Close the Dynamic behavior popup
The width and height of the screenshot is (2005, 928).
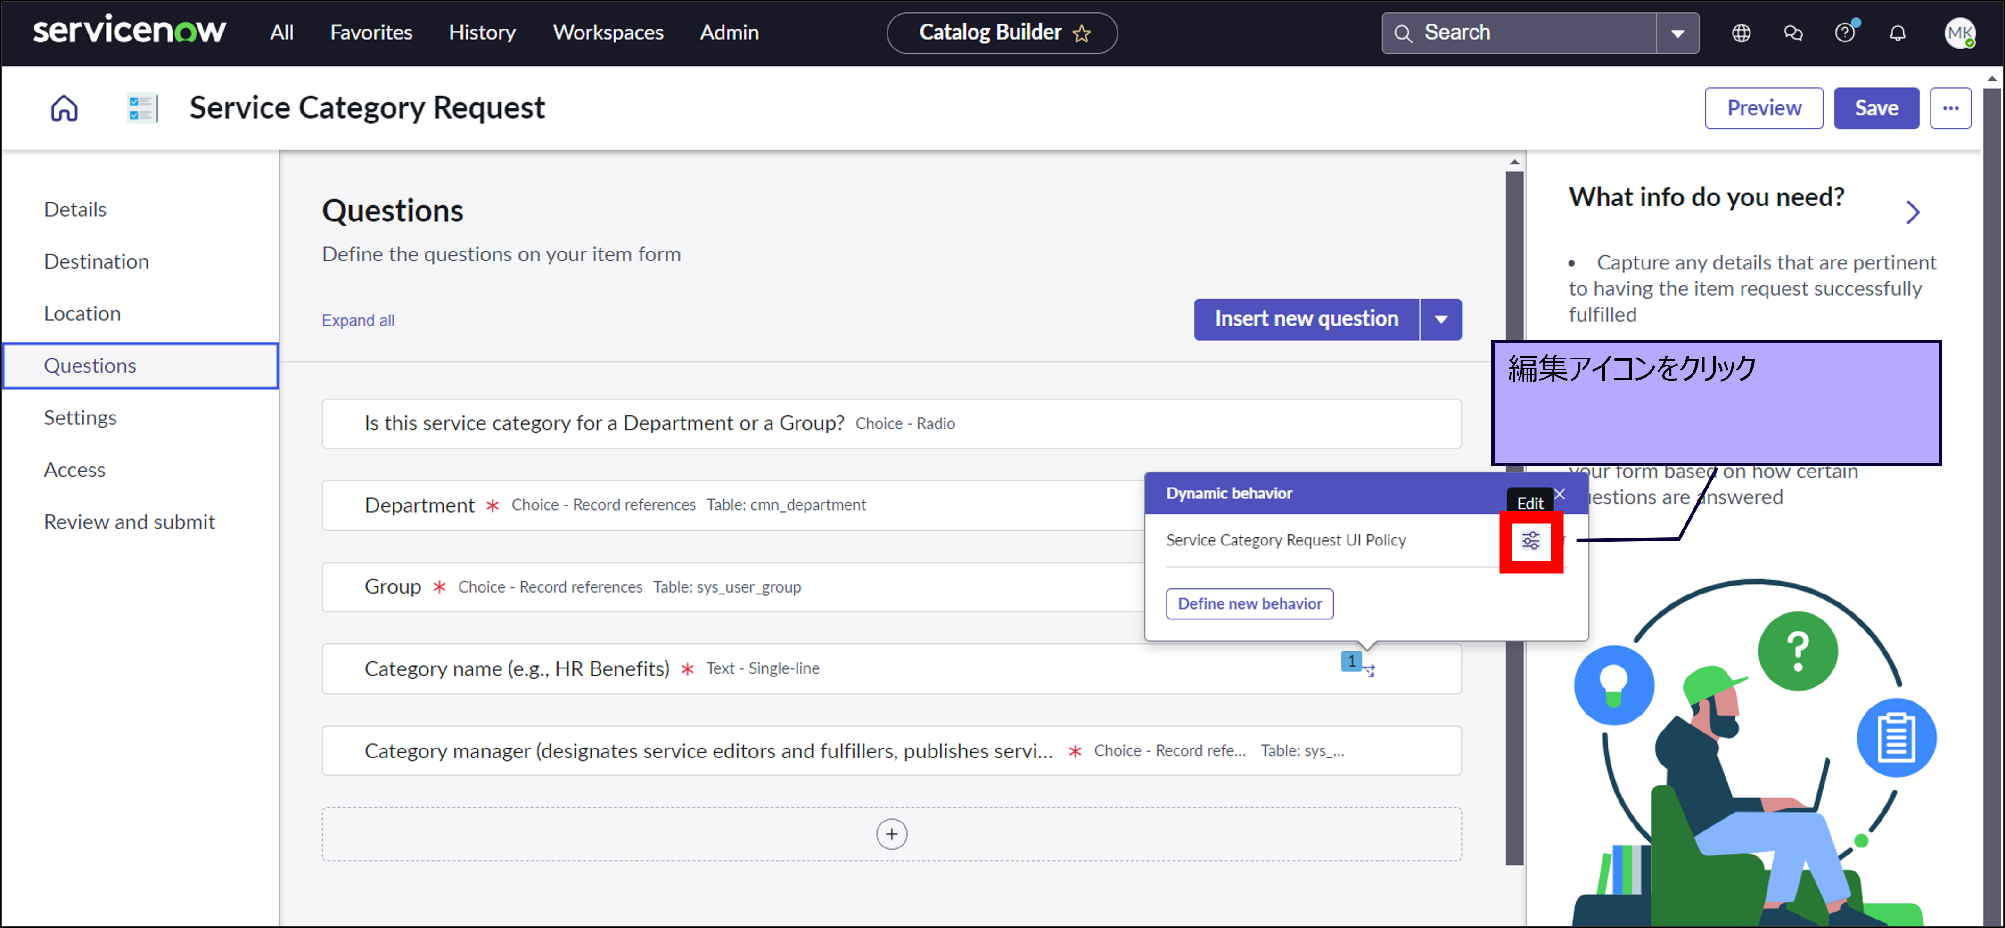point(1560,494)
